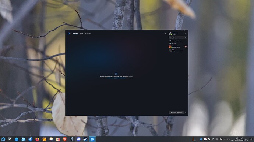Switch to the BOUTIQUE tab
Image resolution: width=254 pixels, height=142 pixels.
(x=88, y=34)
